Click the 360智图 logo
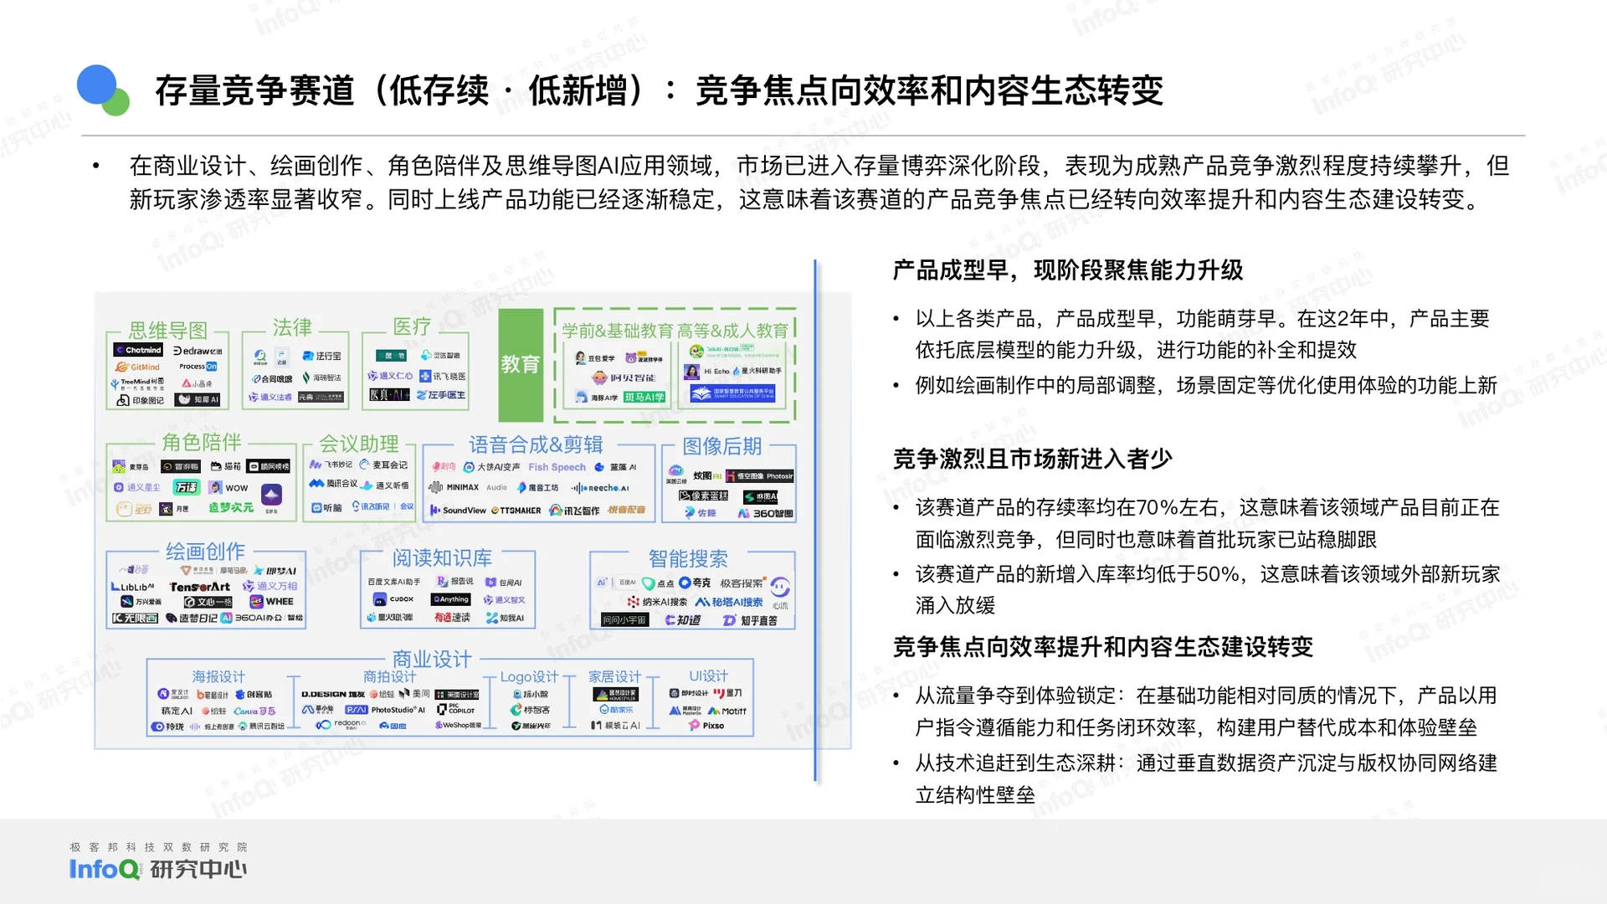Image resolution: width=1607 pixels, height=904 pixels. (765, 513)
